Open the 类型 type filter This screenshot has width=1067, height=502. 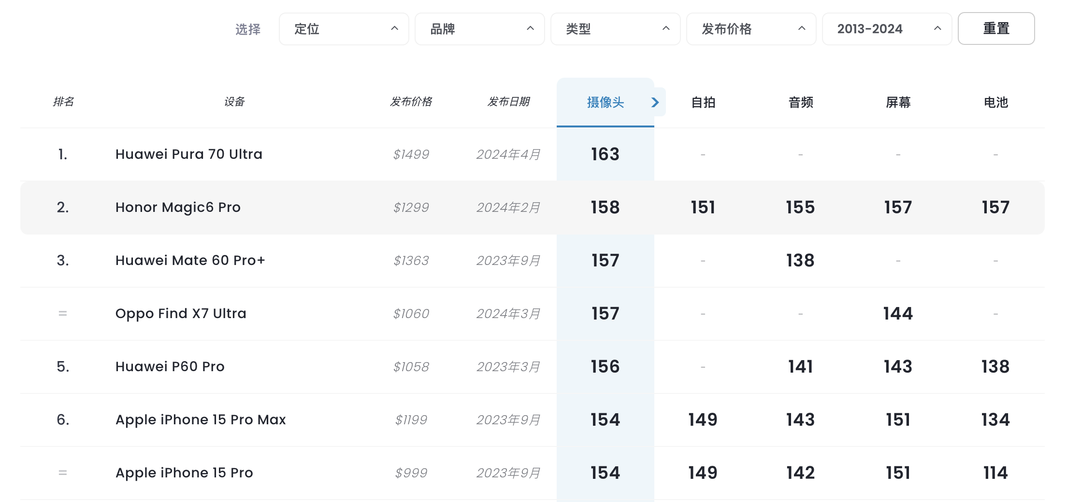pos(615,29)
